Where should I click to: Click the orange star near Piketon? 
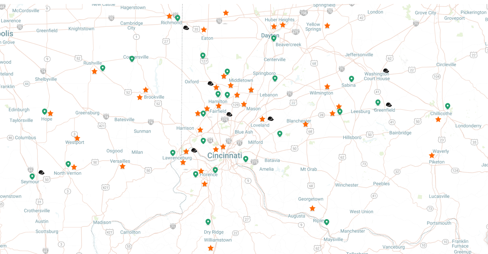(432, 155)
